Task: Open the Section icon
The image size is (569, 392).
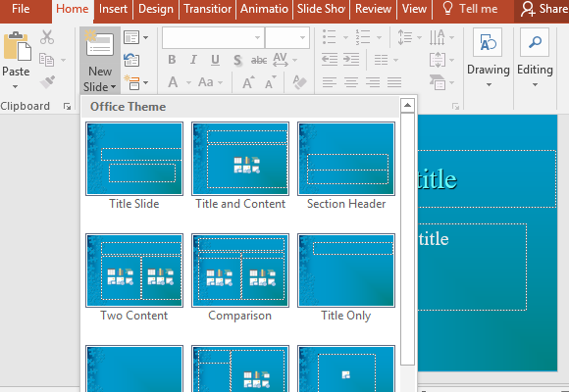Action: (x=132, y=82)
